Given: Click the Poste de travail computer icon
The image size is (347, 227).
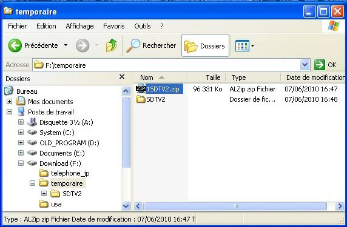Looking at the screenshot, I should pos(21,112).
